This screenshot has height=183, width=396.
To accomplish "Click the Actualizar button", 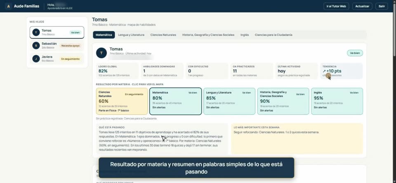I will tap(362, 6).
